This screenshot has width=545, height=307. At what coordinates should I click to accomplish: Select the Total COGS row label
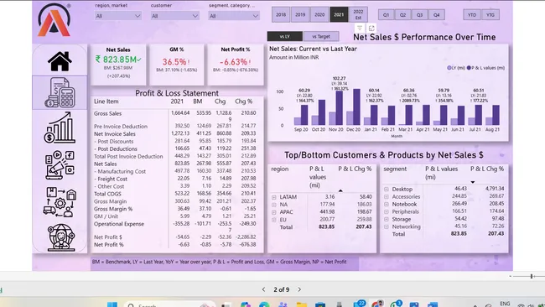point(107,194)
